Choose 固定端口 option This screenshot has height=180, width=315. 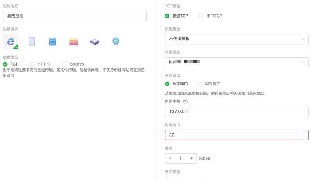pos(199,84)
